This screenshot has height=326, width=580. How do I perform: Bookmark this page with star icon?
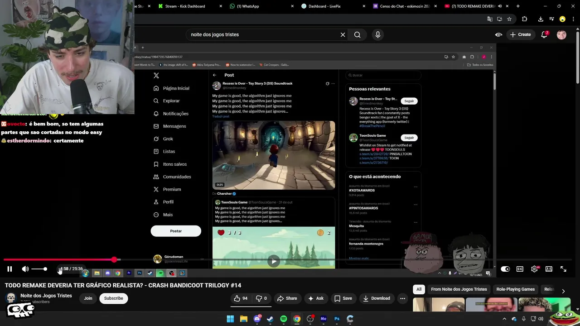509,19
